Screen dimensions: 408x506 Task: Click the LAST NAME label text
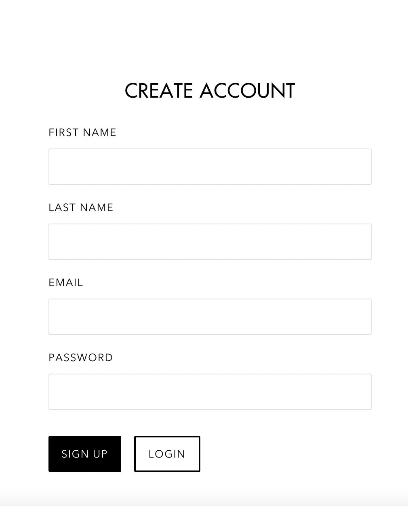tap(81, 207)
